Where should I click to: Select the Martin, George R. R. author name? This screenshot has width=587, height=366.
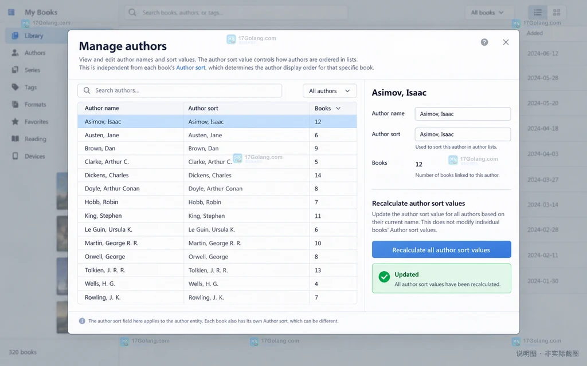coord(112,243)
